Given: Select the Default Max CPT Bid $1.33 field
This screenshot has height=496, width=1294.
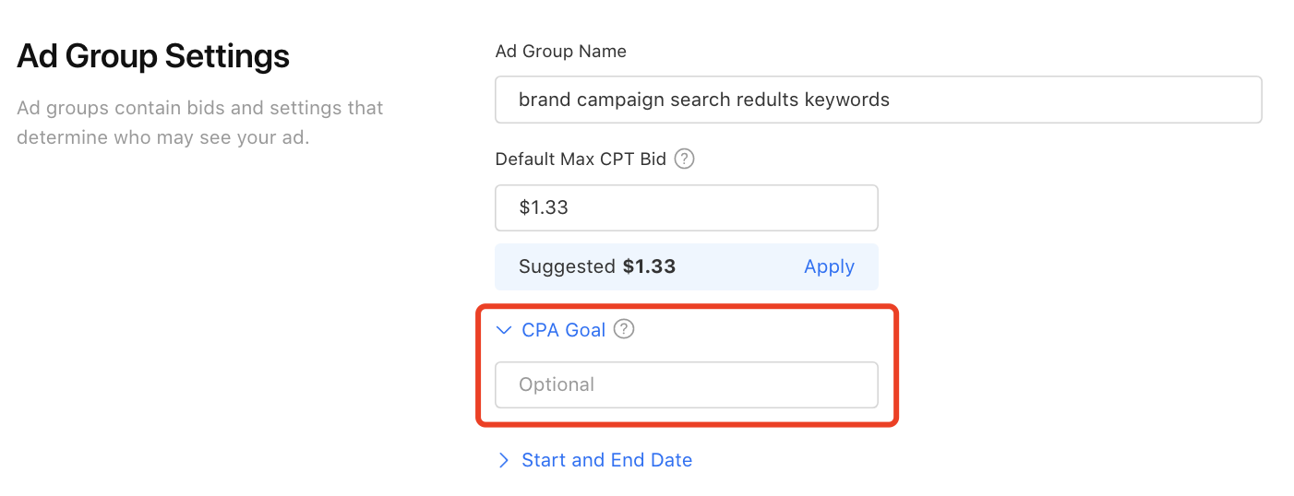Looking at the screenshot, I should (687, 207).
